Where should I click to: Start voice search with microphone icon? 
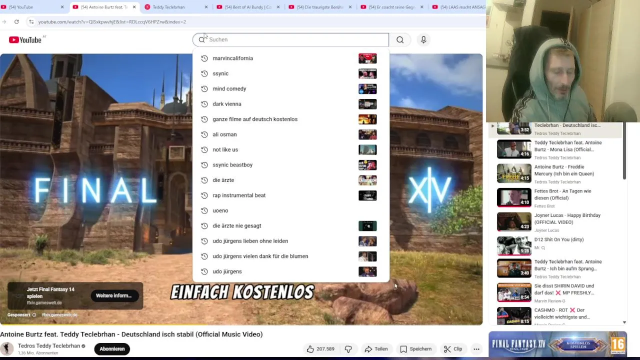pos(423,39)
